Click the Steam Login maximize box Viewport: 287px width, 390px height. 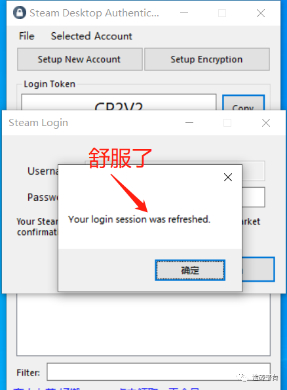pyautogui.click(x=227, y=123)
